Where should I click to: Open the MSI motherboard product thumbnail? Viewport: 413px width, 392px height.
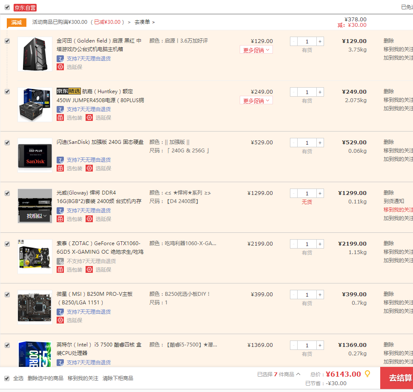(35, 307)
